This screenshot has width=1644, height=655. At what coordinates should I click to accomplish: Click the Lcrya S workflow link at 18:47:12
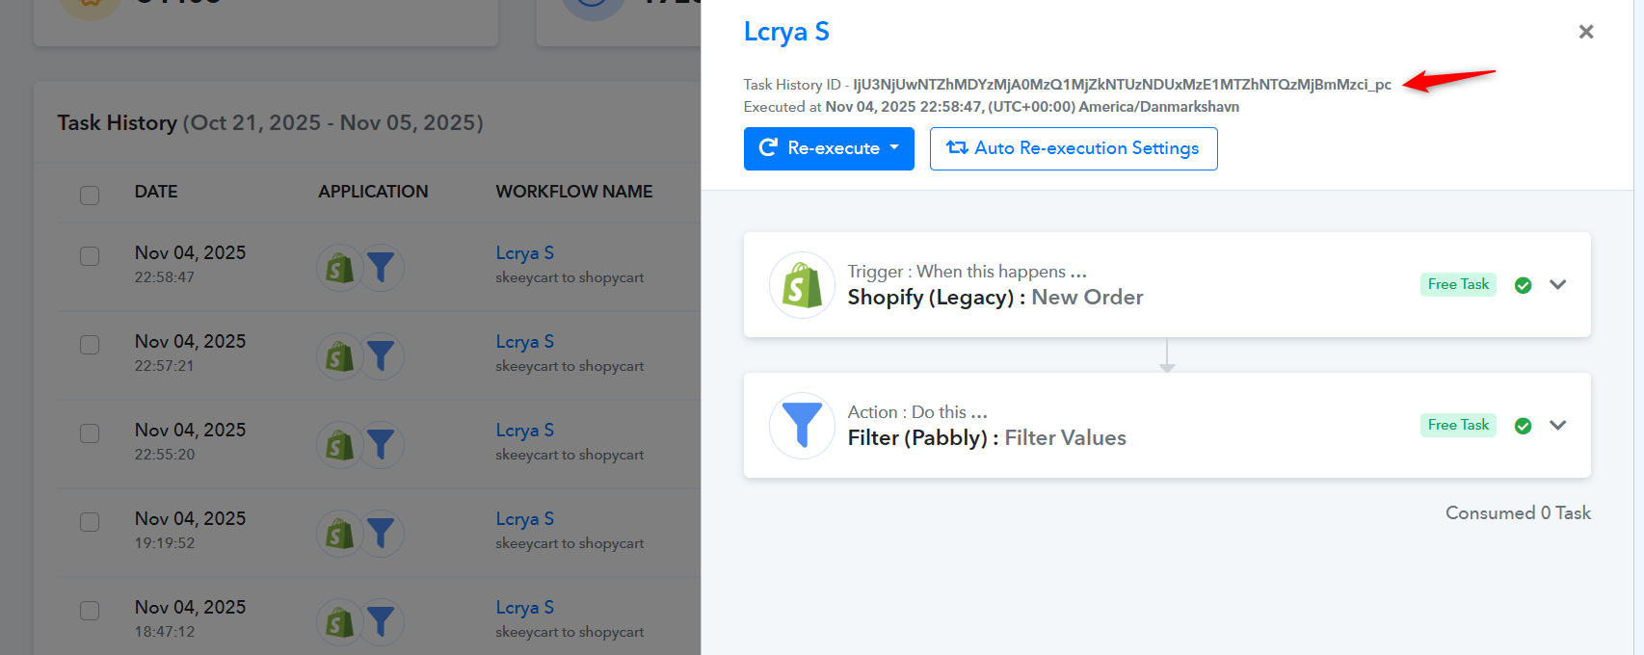tap(524, 608)
